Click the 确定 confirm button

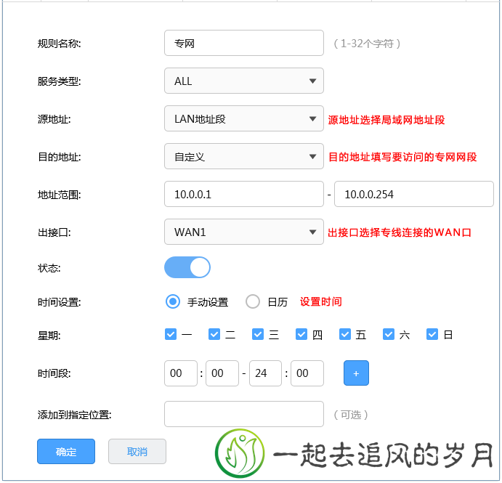tap(66, 452)
